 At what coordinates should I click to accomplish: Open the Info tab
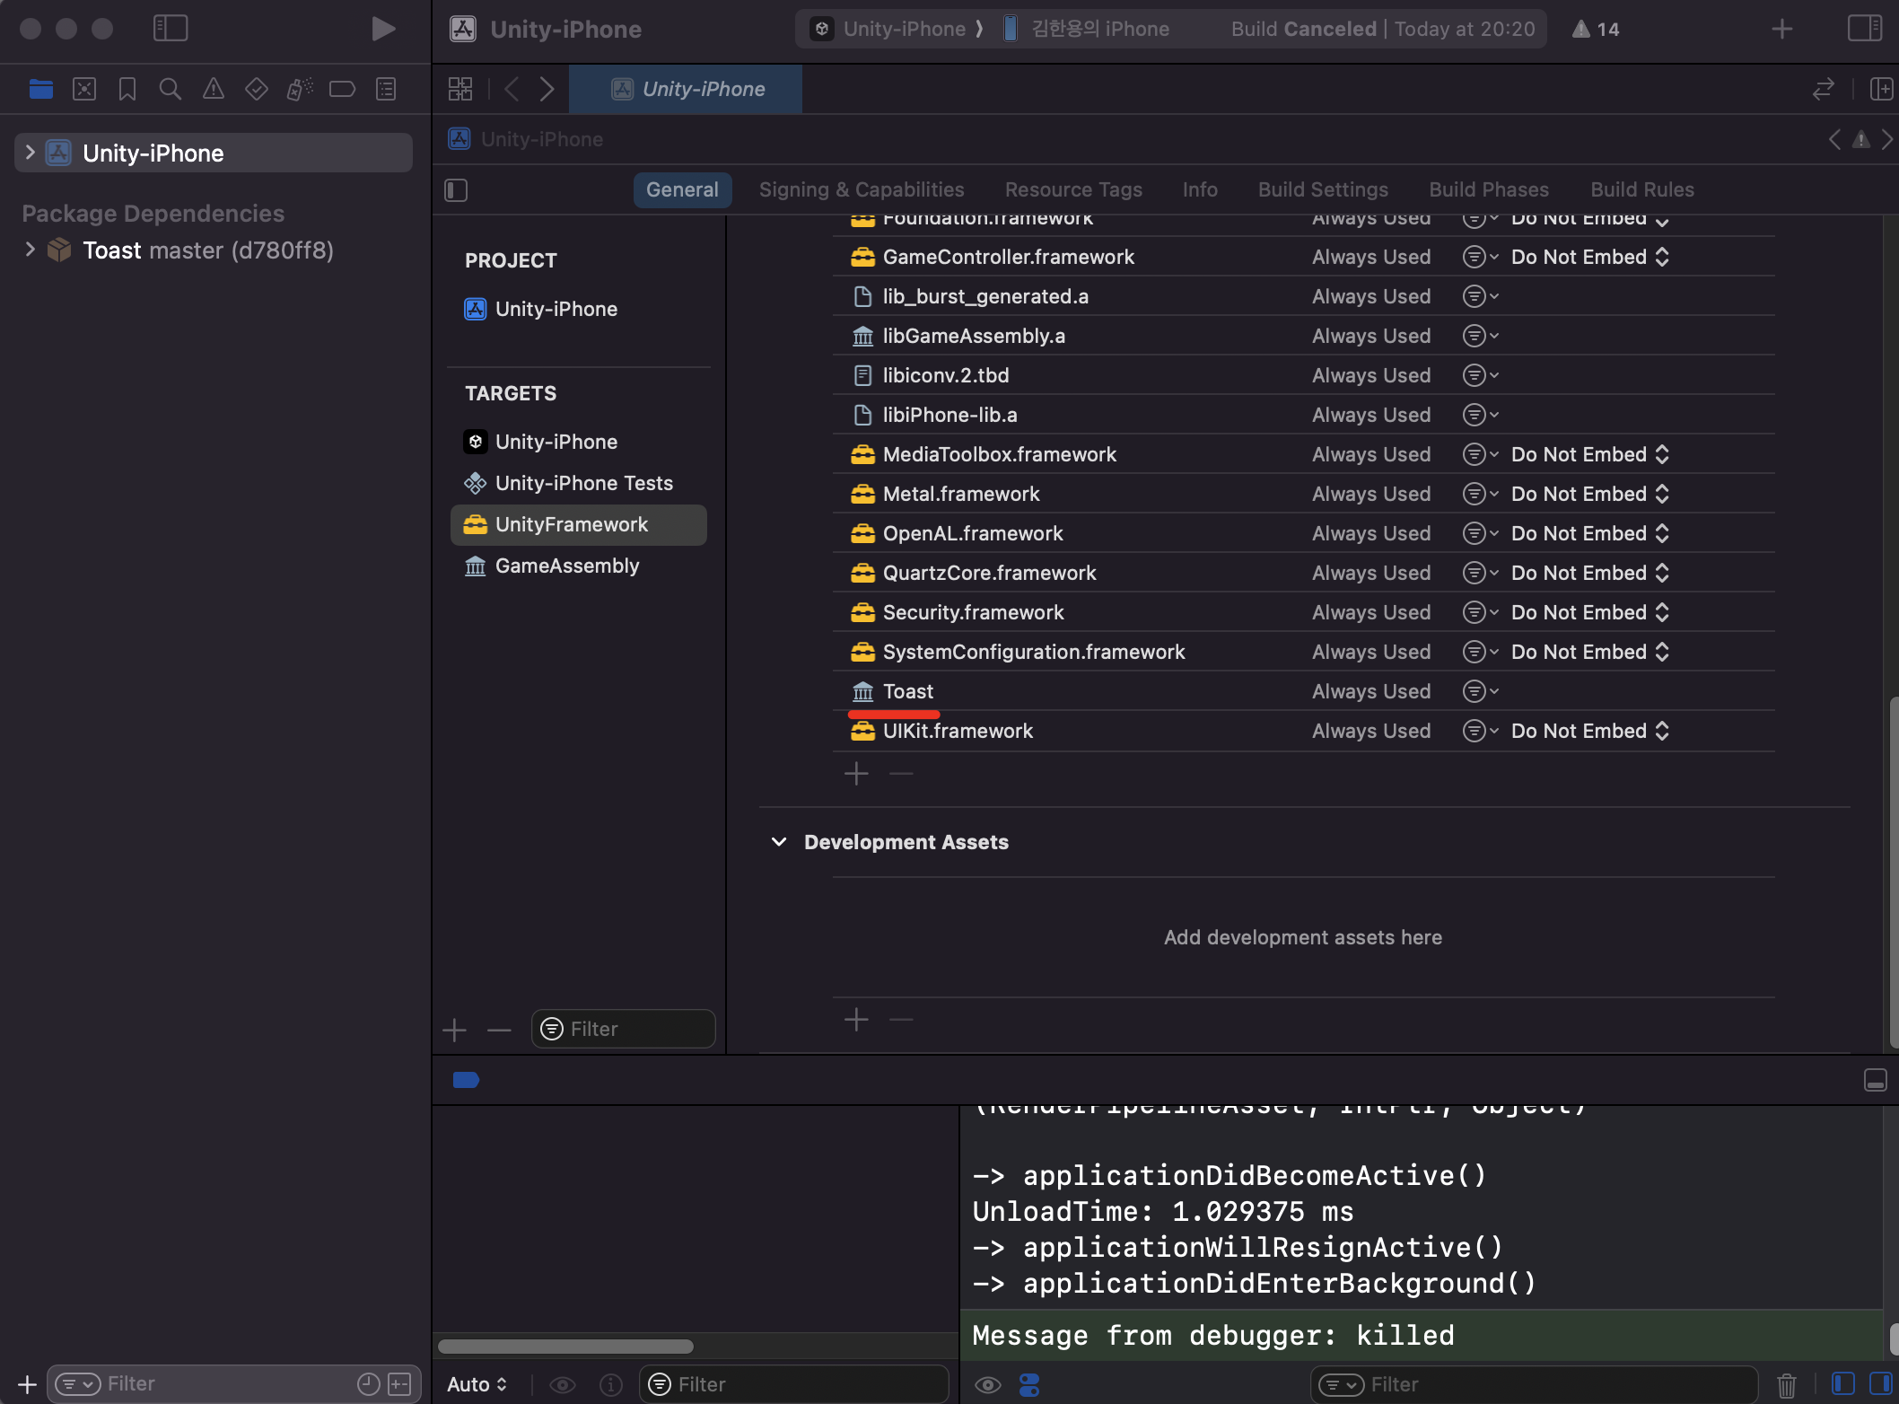coord(1200,189)
